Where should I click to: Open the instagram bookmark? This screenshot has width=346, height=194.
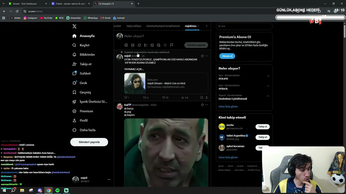pos(30,18)
